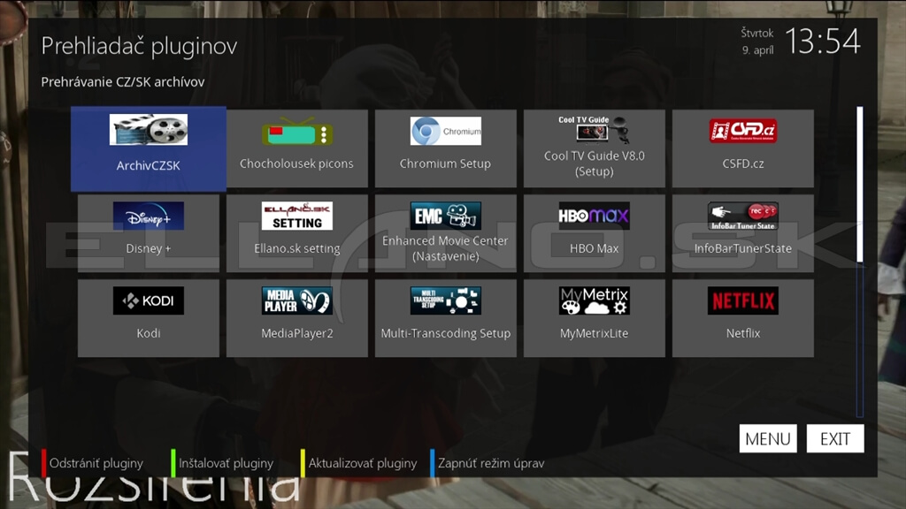Open MediaPlayer2 plugin
The height and width of the screenshot is (509, 906).
[296, 318]
